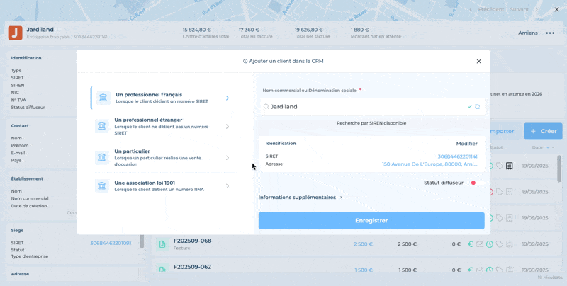Viewport: 567px width, 286px height.
Task: Open address link 150 Avenue De L'Europe
Action: [x=430, y=164]
